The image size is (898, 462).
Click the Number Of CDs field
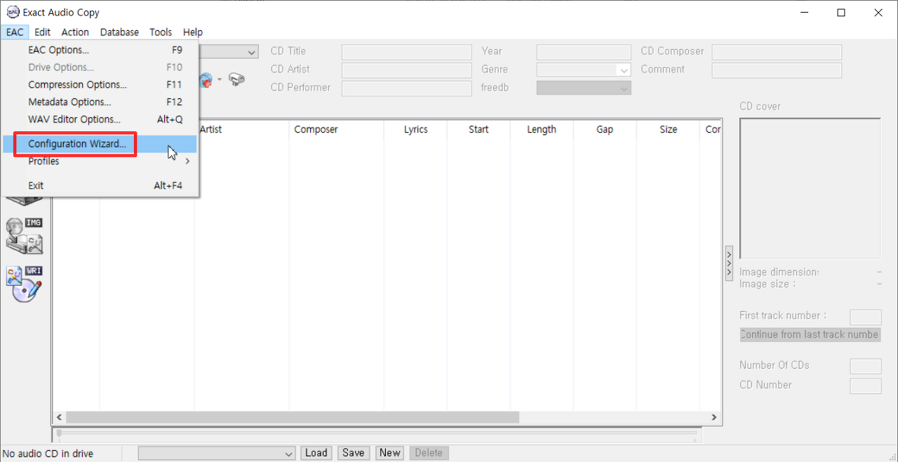(866, 366)
